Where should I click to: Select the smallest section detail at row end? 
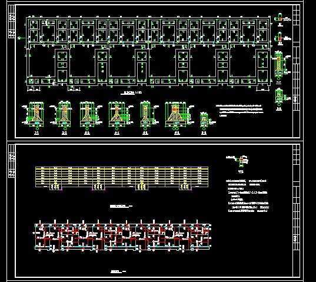(208, 124)
